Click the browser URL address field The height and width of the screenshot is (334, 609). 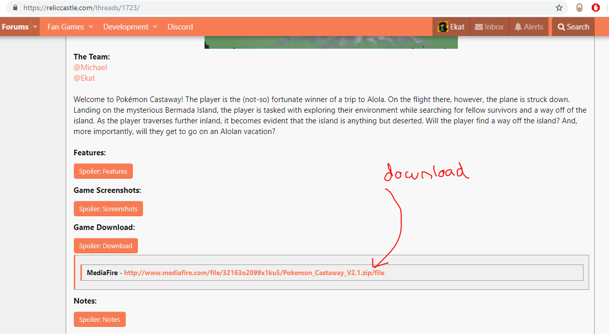point(254,8)
